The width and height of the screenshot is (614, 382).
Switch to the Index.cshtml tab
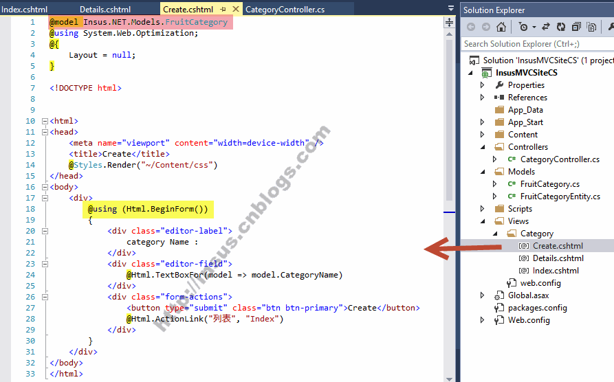24,9
